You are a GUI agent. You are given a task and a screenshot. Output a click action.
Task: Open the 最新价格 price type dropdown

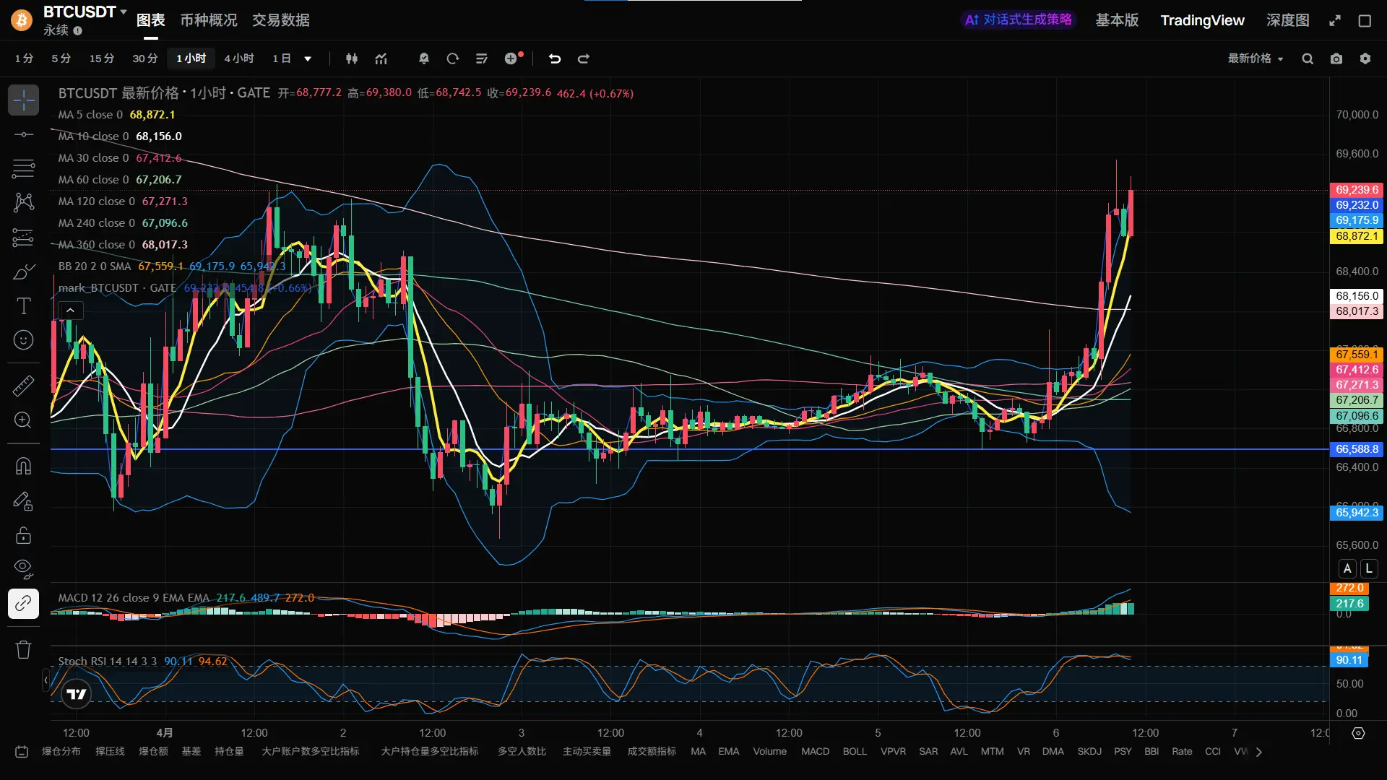click(1256, 58)
